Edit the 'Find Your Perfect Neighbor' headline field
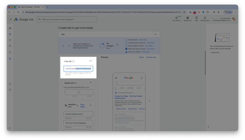Image resolution: width=245 pixels, height=140 pixels. [x=78, y=123]
